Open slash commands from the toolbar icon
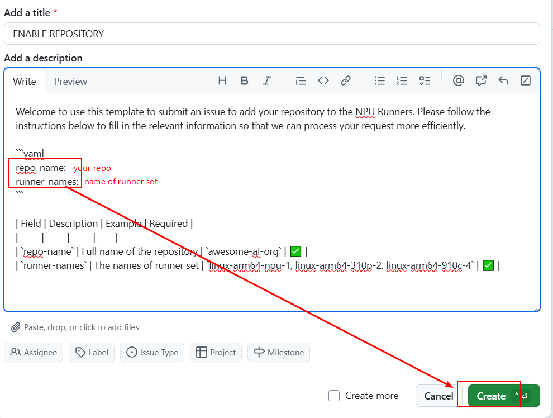 pyautogui.click(x=526, y=81)
